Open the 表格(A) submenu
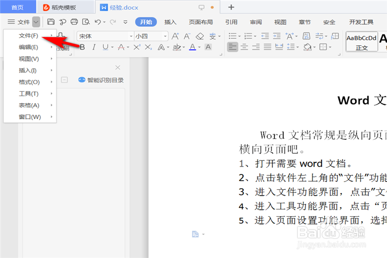 (30, 105)
